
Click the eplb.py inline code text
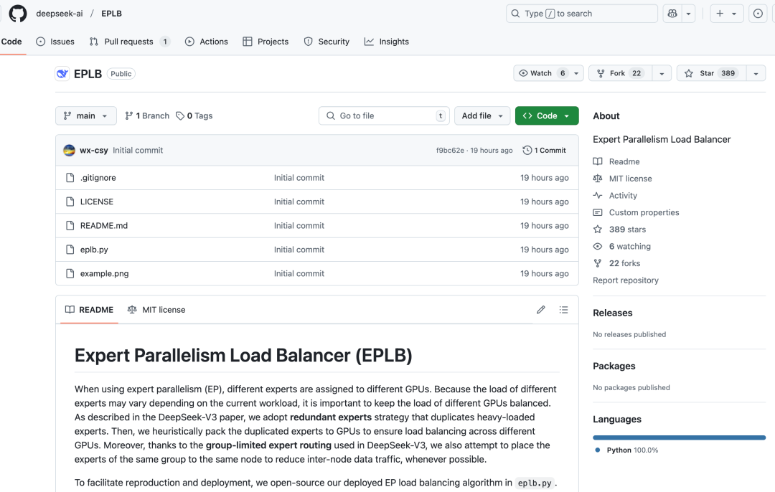(x=535, y=483)
